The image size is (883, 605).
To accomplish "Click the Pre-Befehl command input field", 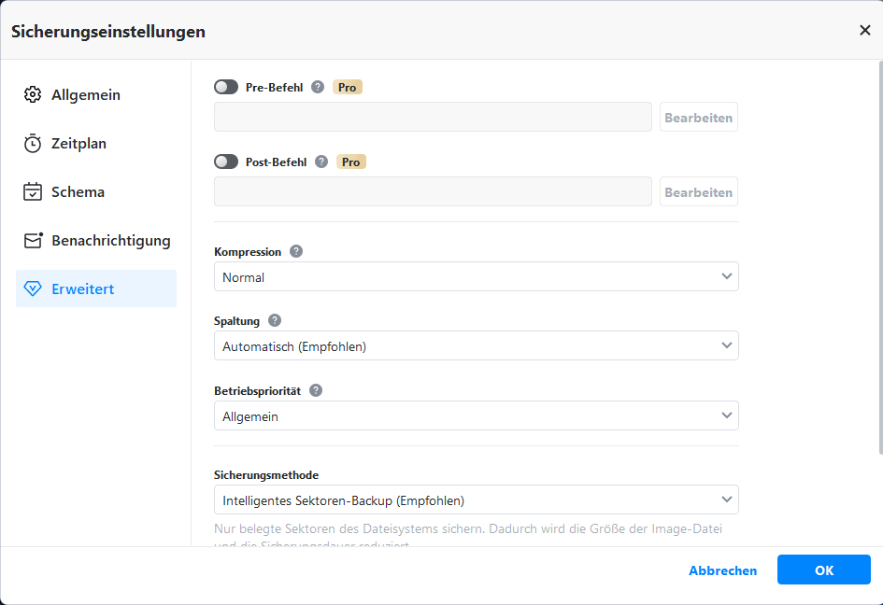I will click(x=433, y=118).
